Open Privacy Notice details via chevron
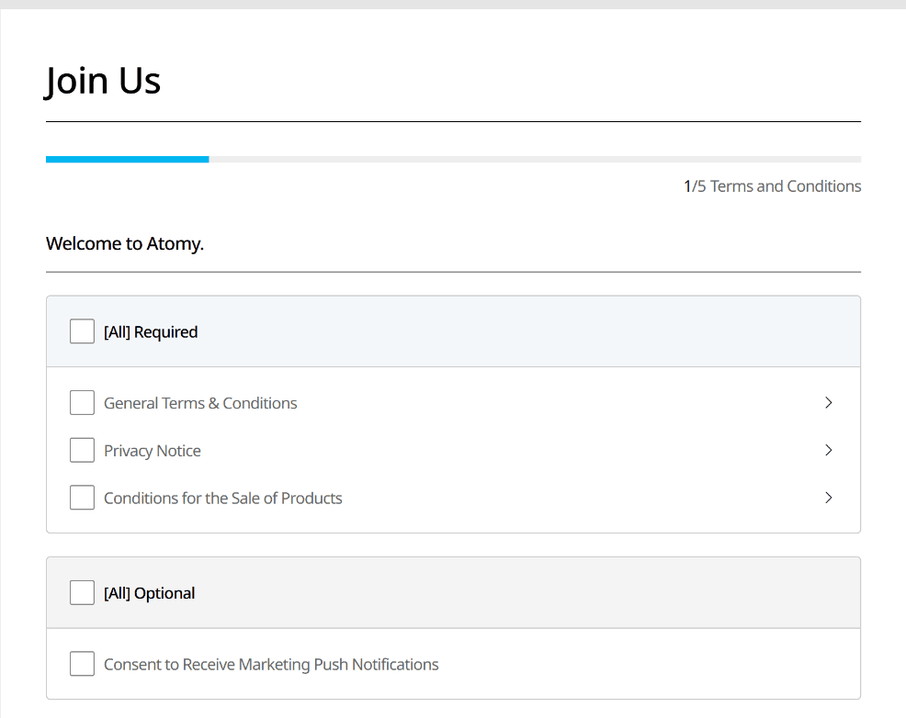906x718 pixels. [829, 450]
